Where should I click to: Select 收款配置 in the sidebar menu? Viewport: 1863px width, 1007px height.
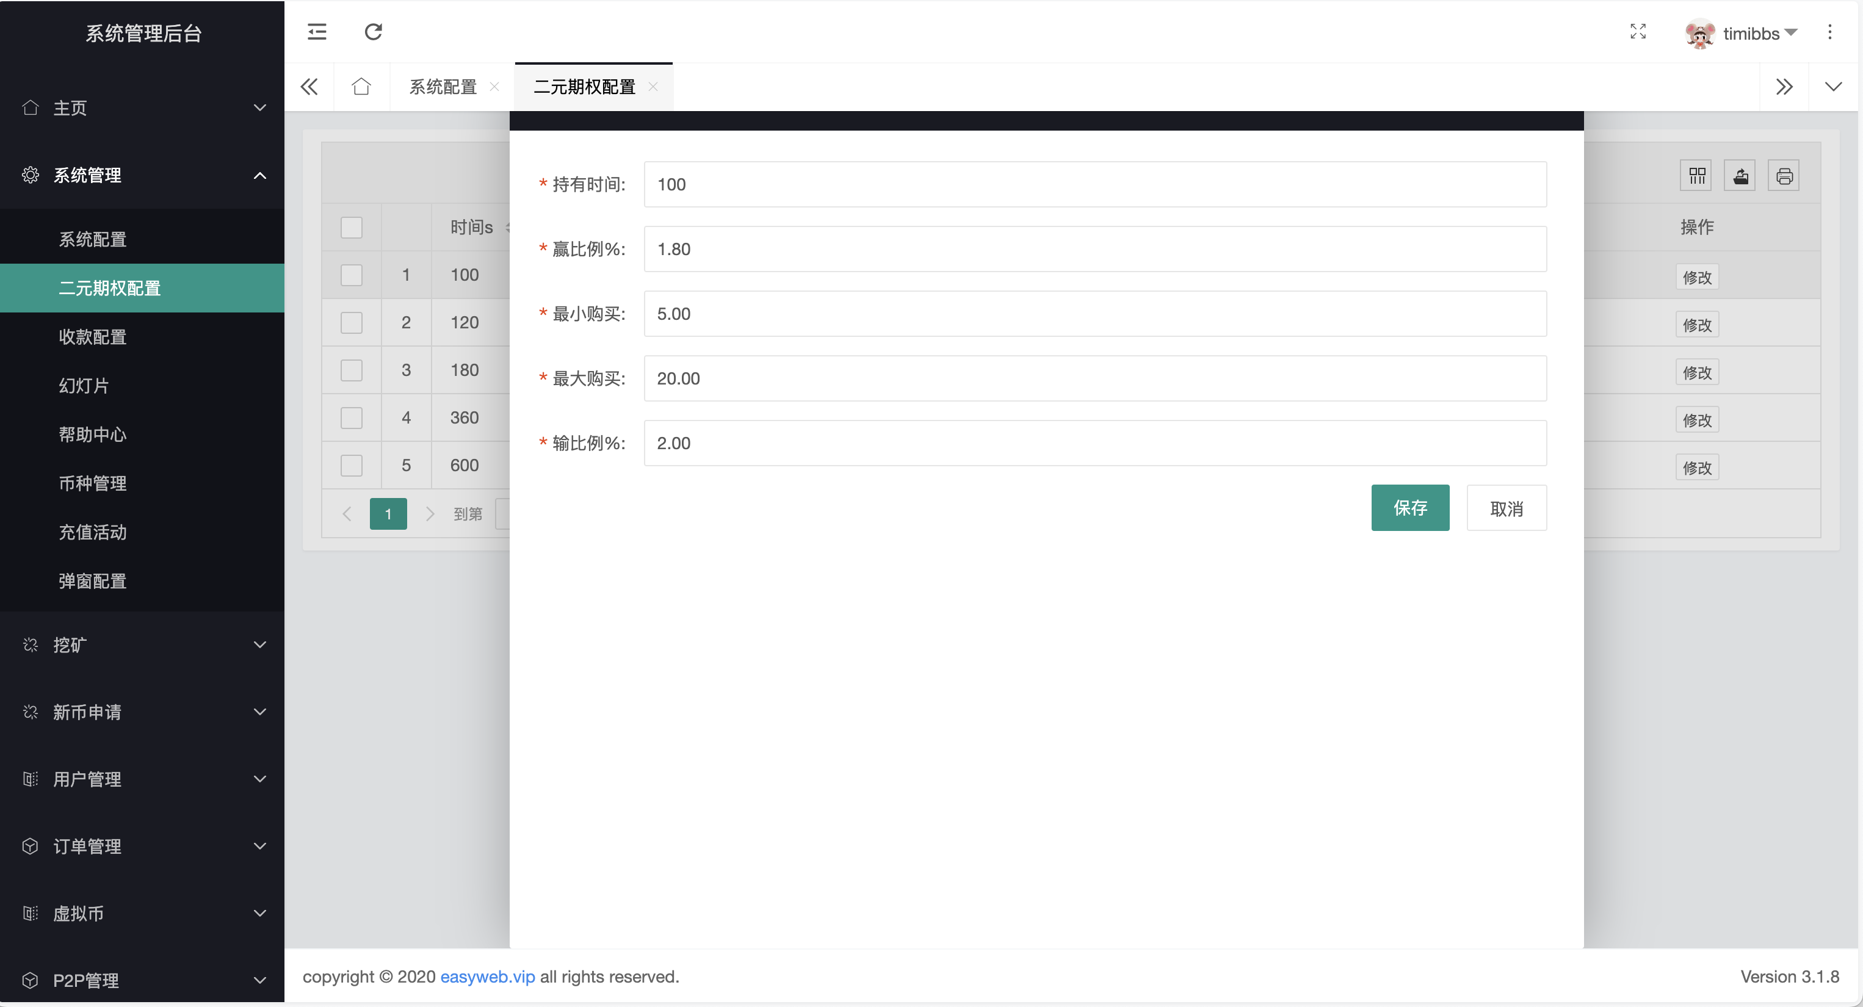(x=92, y=337)
